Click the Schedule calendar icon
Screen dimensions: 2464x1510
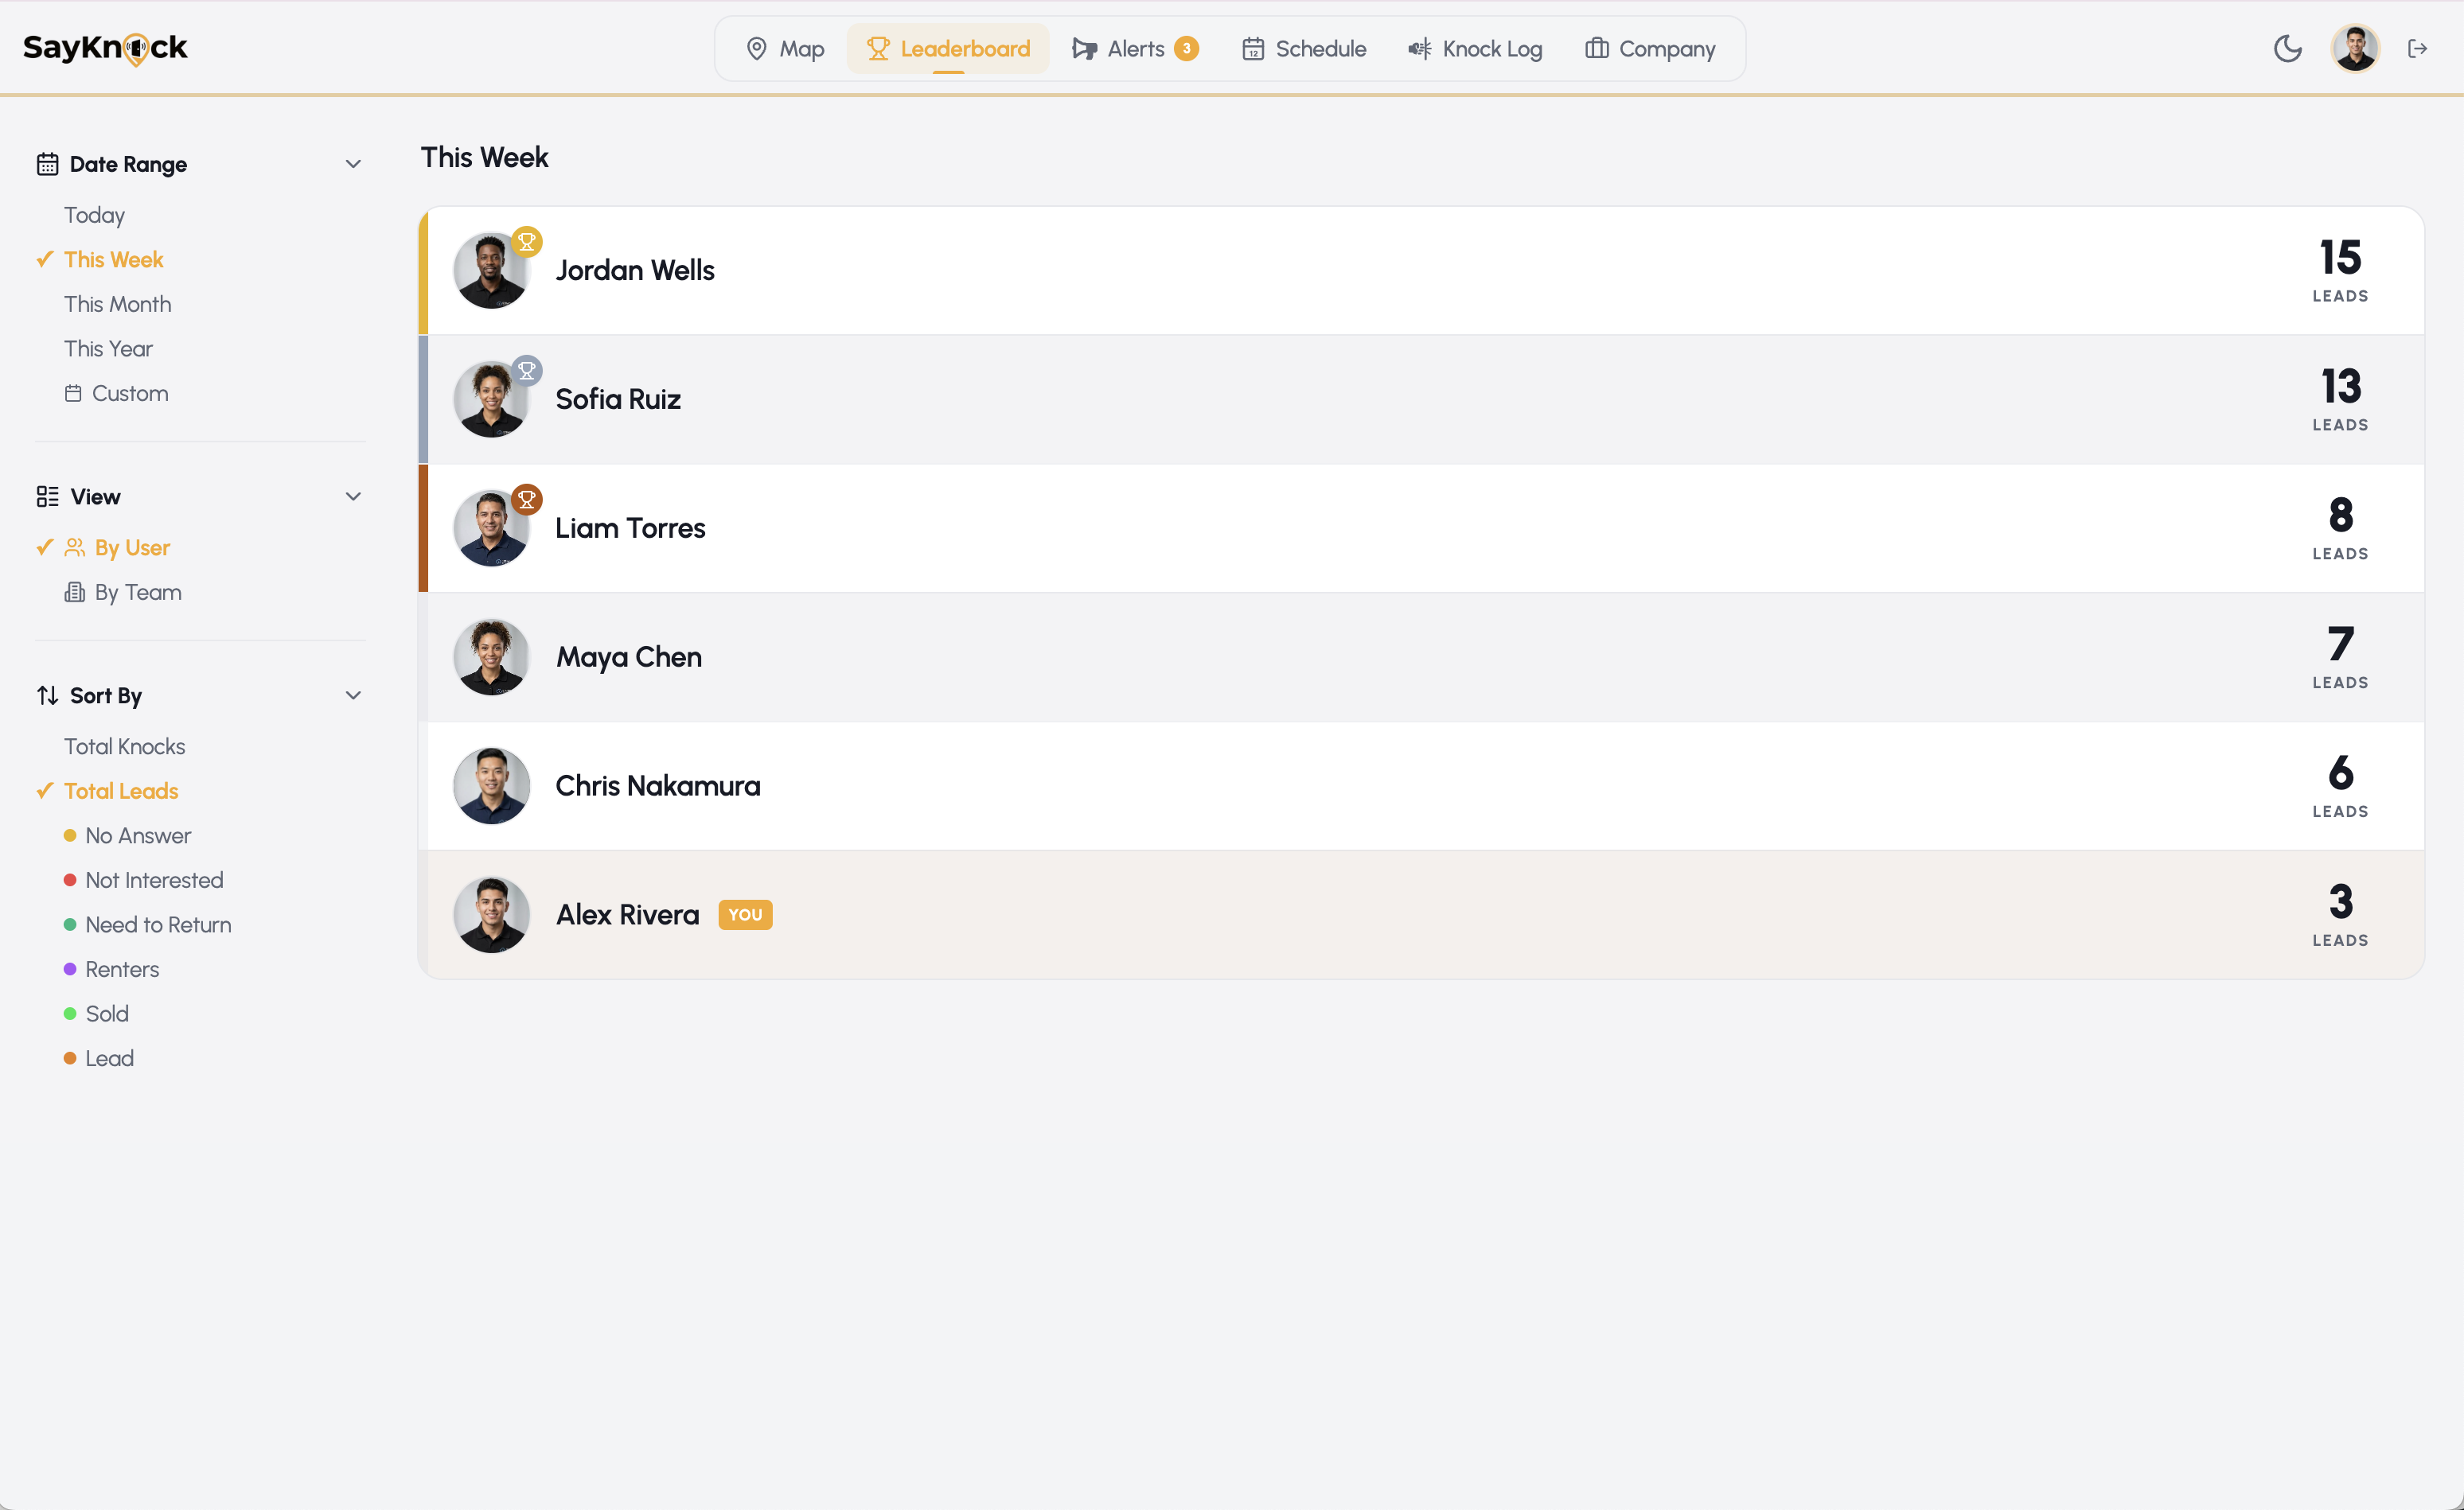[x=1253, y=49]
